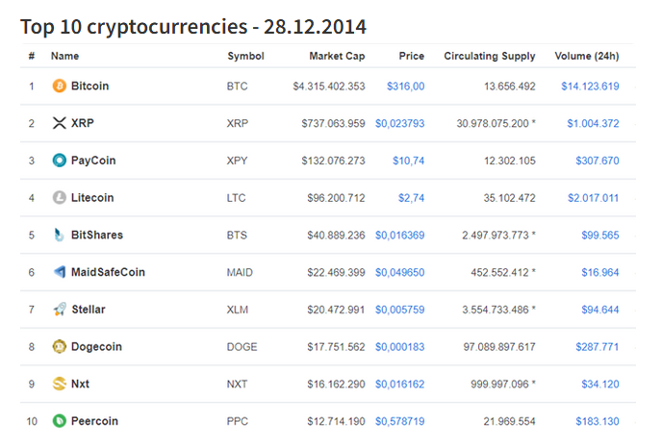Select Nxt market cap $16.162.290
This screenshot has height=448, width=662.
336,385
